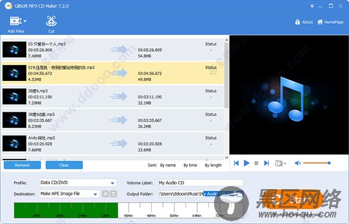349x224 pixels.
Task: Click file size 7.48MB
Action: coord(34,56)
